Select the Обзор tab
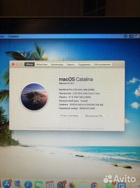The image size is (140, 188). [x=29, y=64]
